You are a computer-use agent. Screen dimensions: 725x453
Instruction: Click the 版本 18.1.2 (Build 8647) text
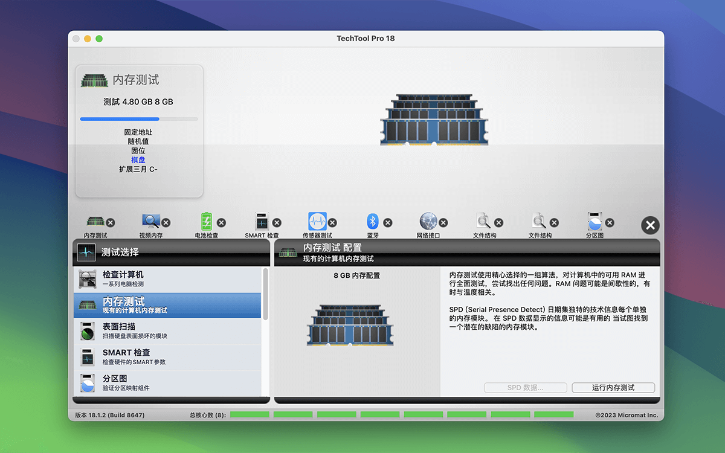(110, 416)
